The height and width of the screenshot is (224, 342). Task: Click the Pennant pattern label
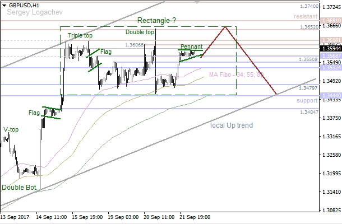[191, 46]
